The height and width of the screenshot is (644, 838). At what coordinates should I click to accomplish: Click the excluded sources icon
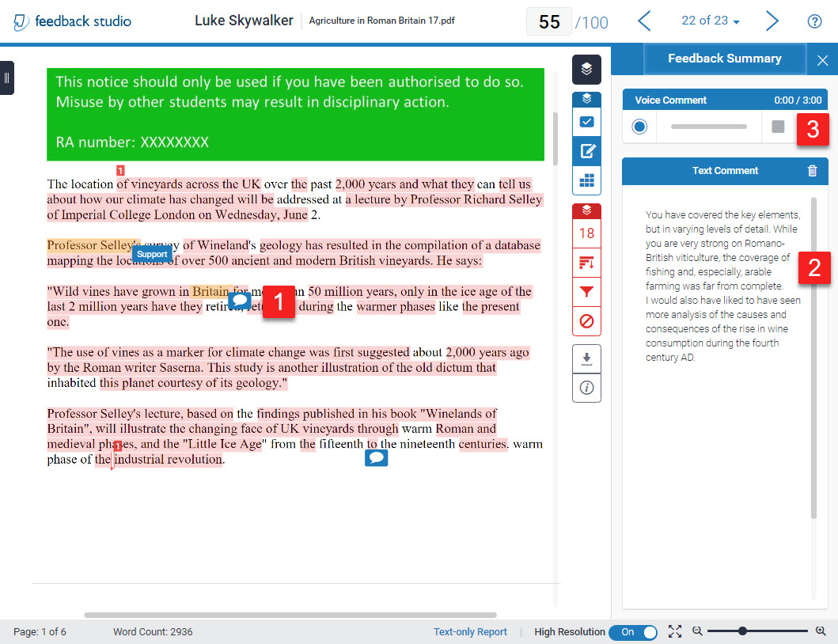click(586, 321)
